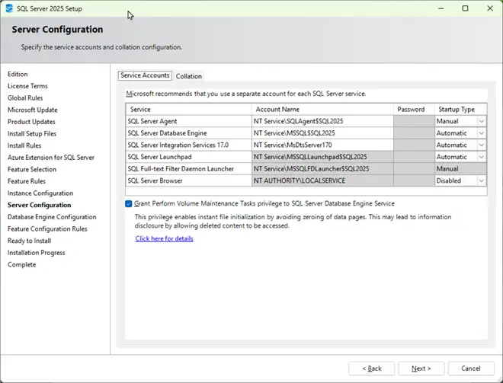Select the SQL Server Database Engine service cell
Viewport: 503px width, 383px height.
point(189,133)
